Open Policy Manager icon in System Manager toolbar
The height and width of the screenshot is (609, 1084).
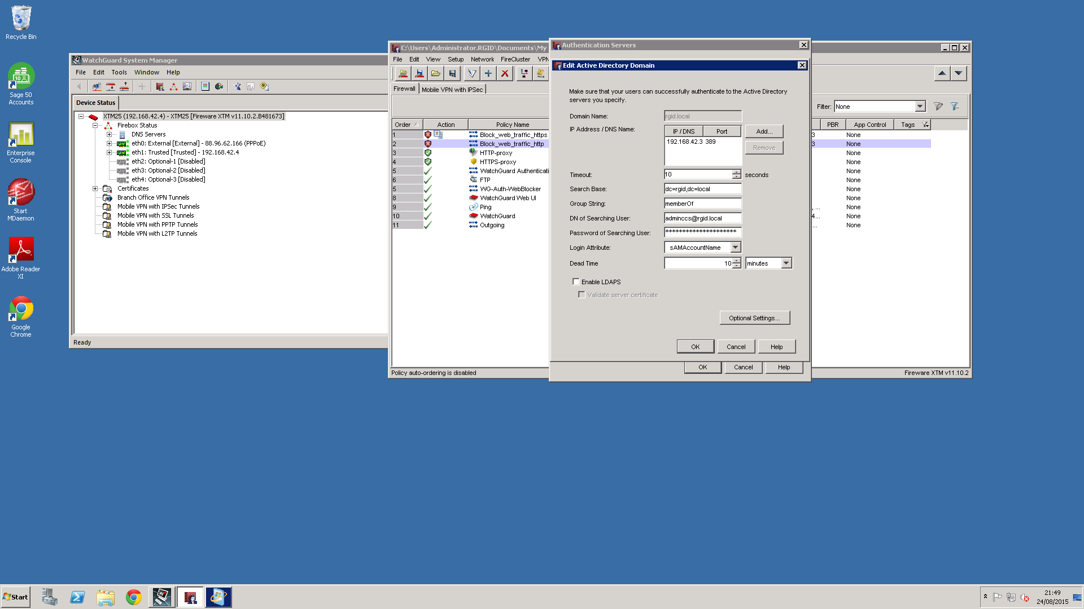click(x=160, y=86)
